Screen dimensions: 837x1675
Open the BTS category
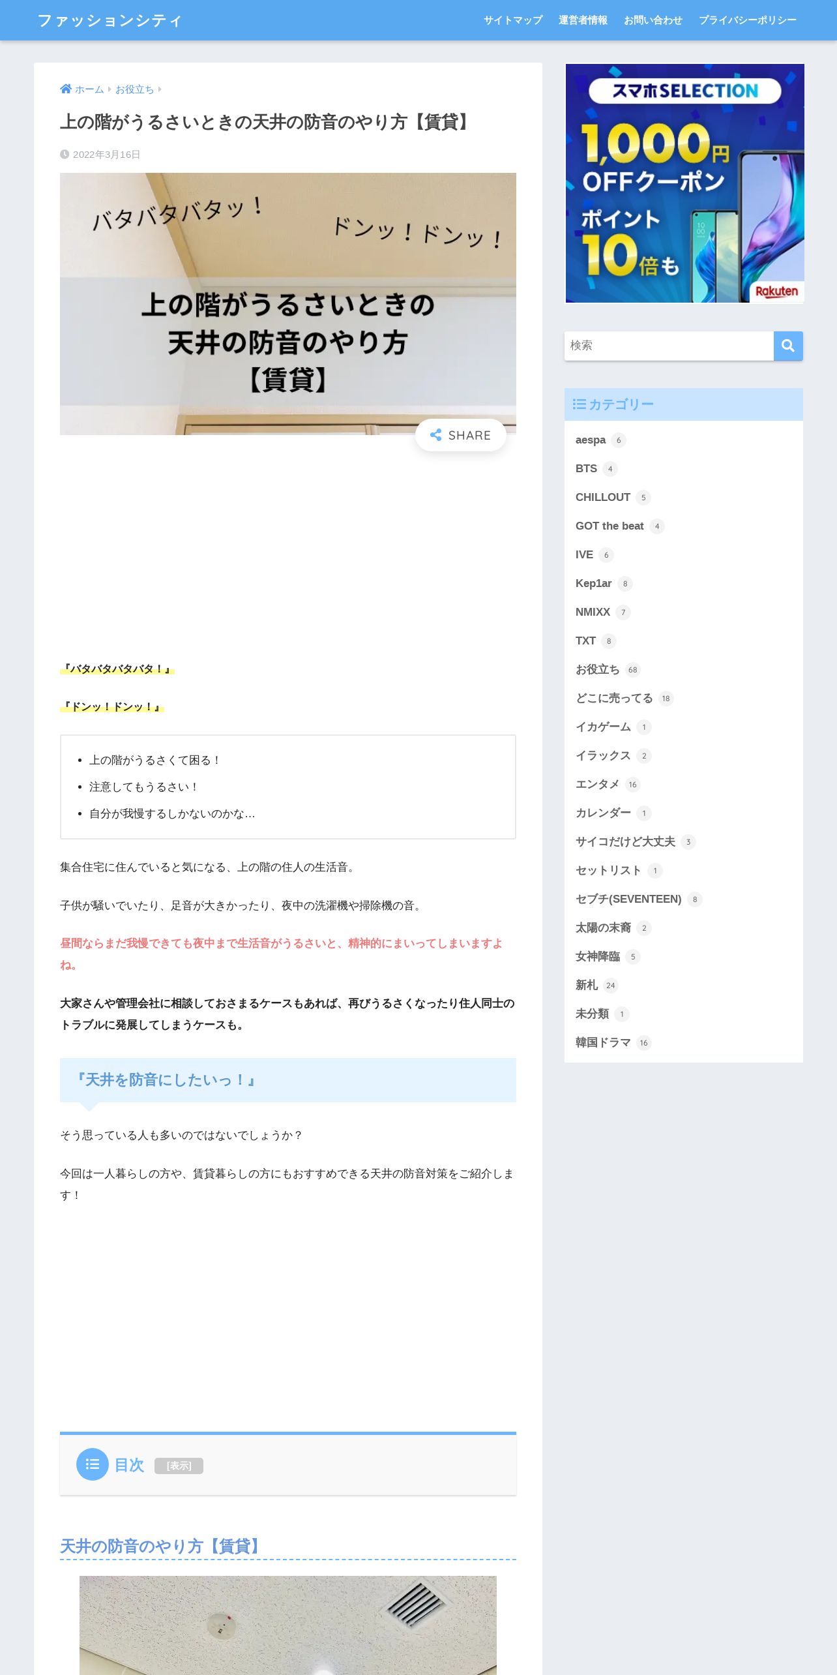[x=586, y=469]
